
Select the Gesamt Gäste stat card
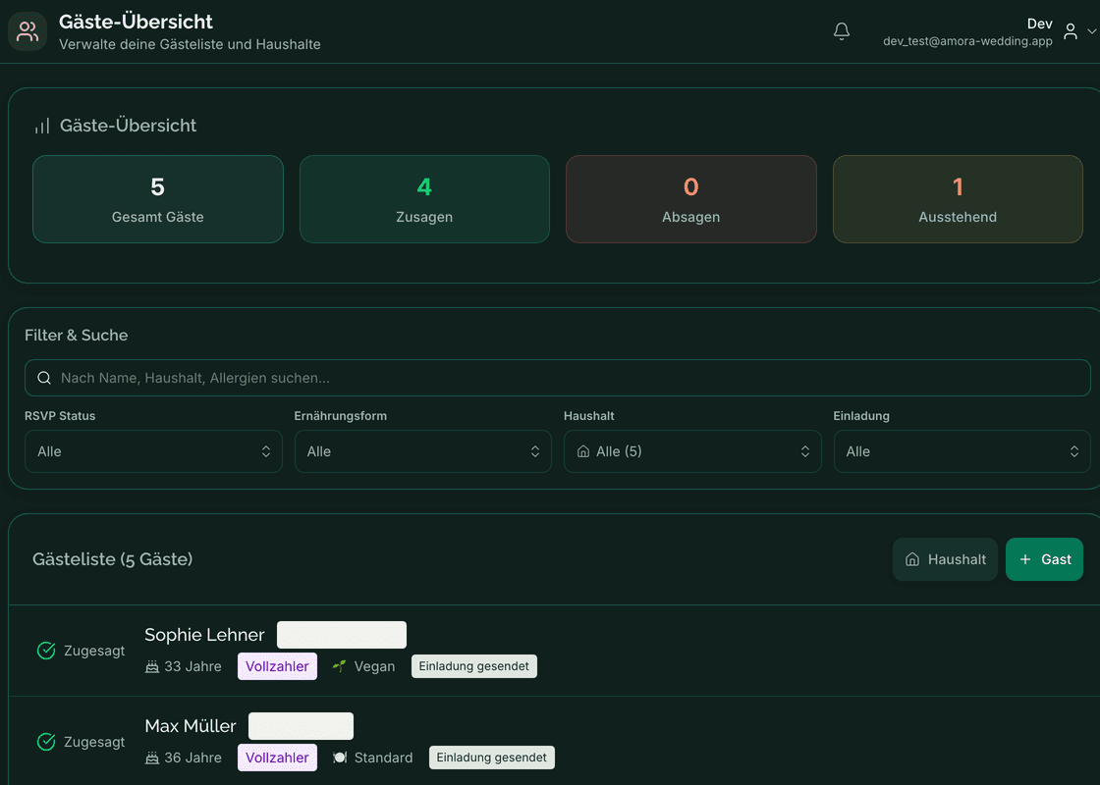point(158,199)
